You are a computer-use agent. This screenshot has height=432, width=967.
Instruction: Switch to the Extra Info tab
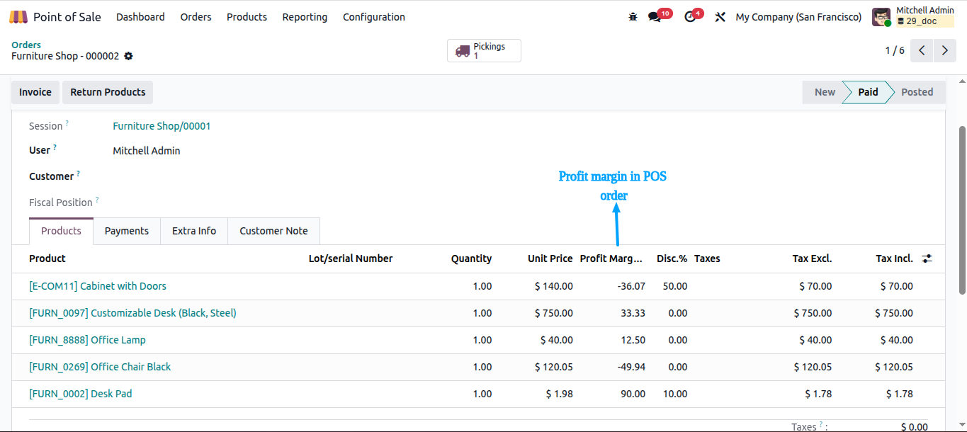pyautogui.click(x=194, y=231)
